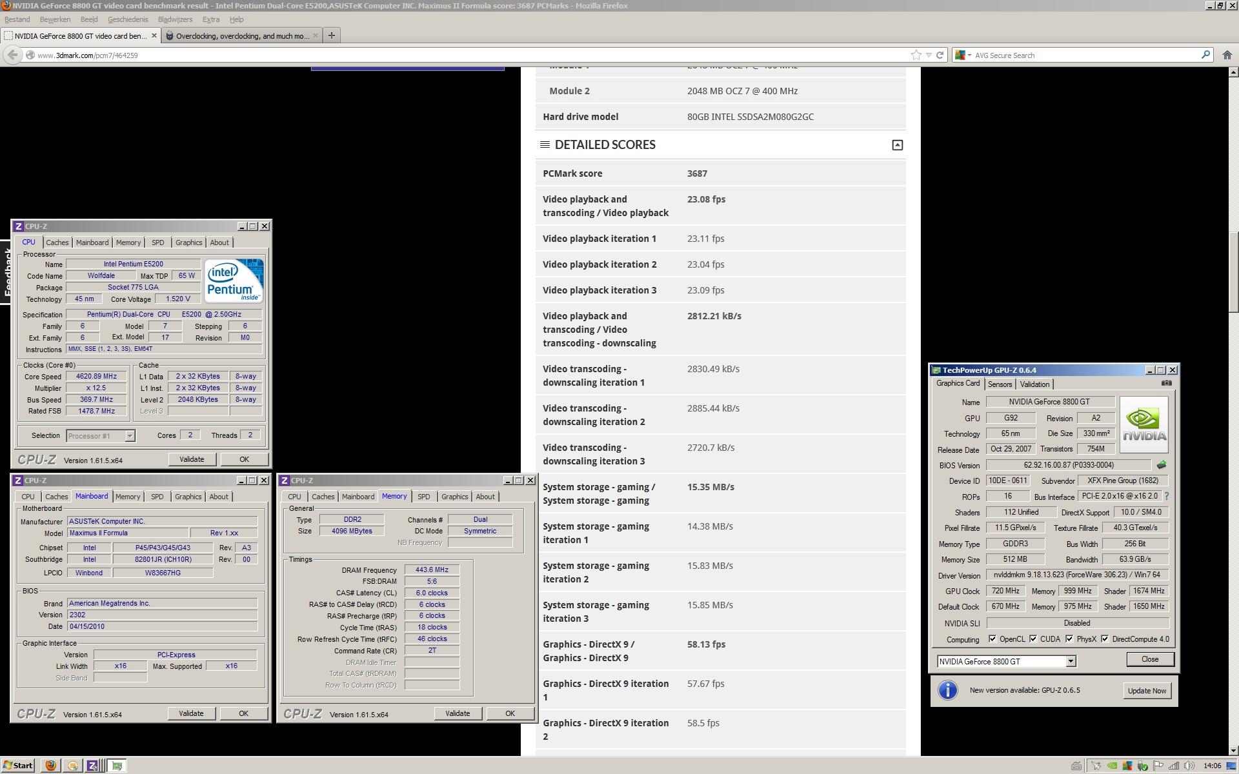Open the Bestand menu
The width and height of the screenshot is (1239, 774).
[x=17, y=19]
